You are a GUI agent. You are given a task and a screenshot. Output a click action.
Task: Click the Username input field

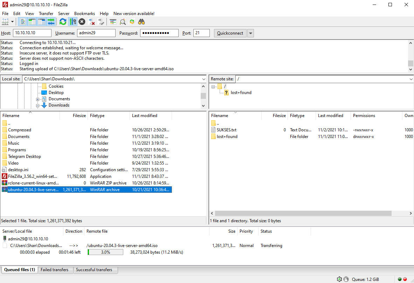(x=96, y=33)
